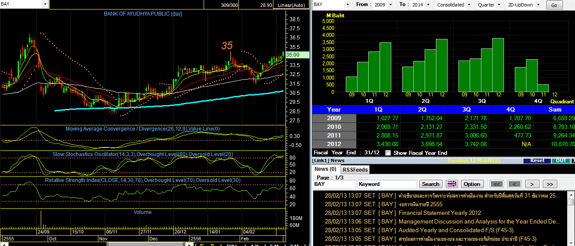Expand the From year 2009 dropdown
575x246 pixels.
(x=390, y=5)
